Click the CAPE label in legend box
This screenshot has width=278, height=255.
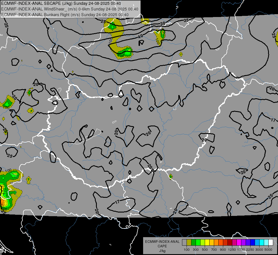click(x=162, y=246)
